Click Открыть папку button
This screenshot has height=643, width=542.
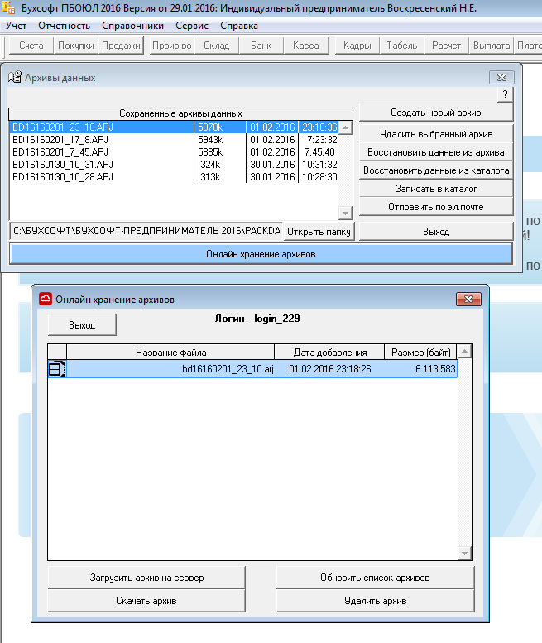point(319,232)
